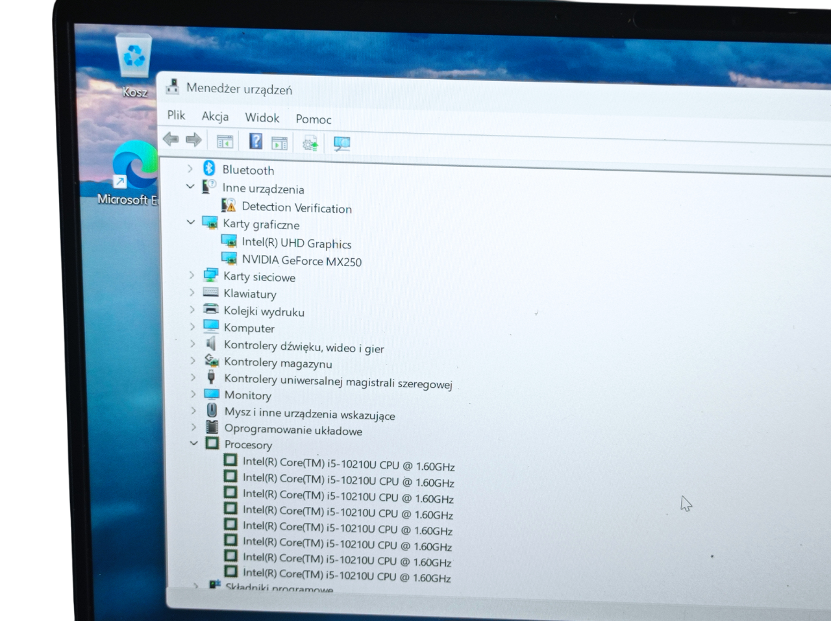The width and height of the screenshot is (831, 621).
Task: Click the Forward arrow toolbar icon
Action: tap(193, 140)
